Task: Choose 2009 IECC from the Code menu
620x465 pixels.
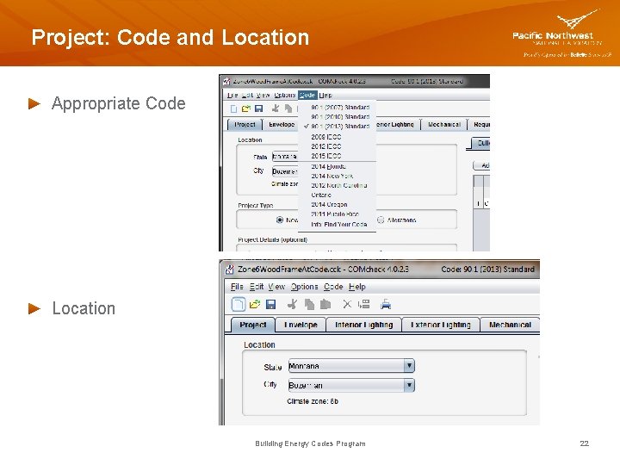Action: point(337,137)
